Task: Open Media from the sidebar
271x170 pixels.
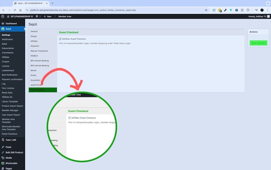Action: tap(9, 158)
